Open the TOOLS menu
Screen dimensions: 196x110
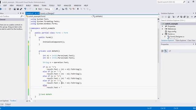tap(52, 5)
